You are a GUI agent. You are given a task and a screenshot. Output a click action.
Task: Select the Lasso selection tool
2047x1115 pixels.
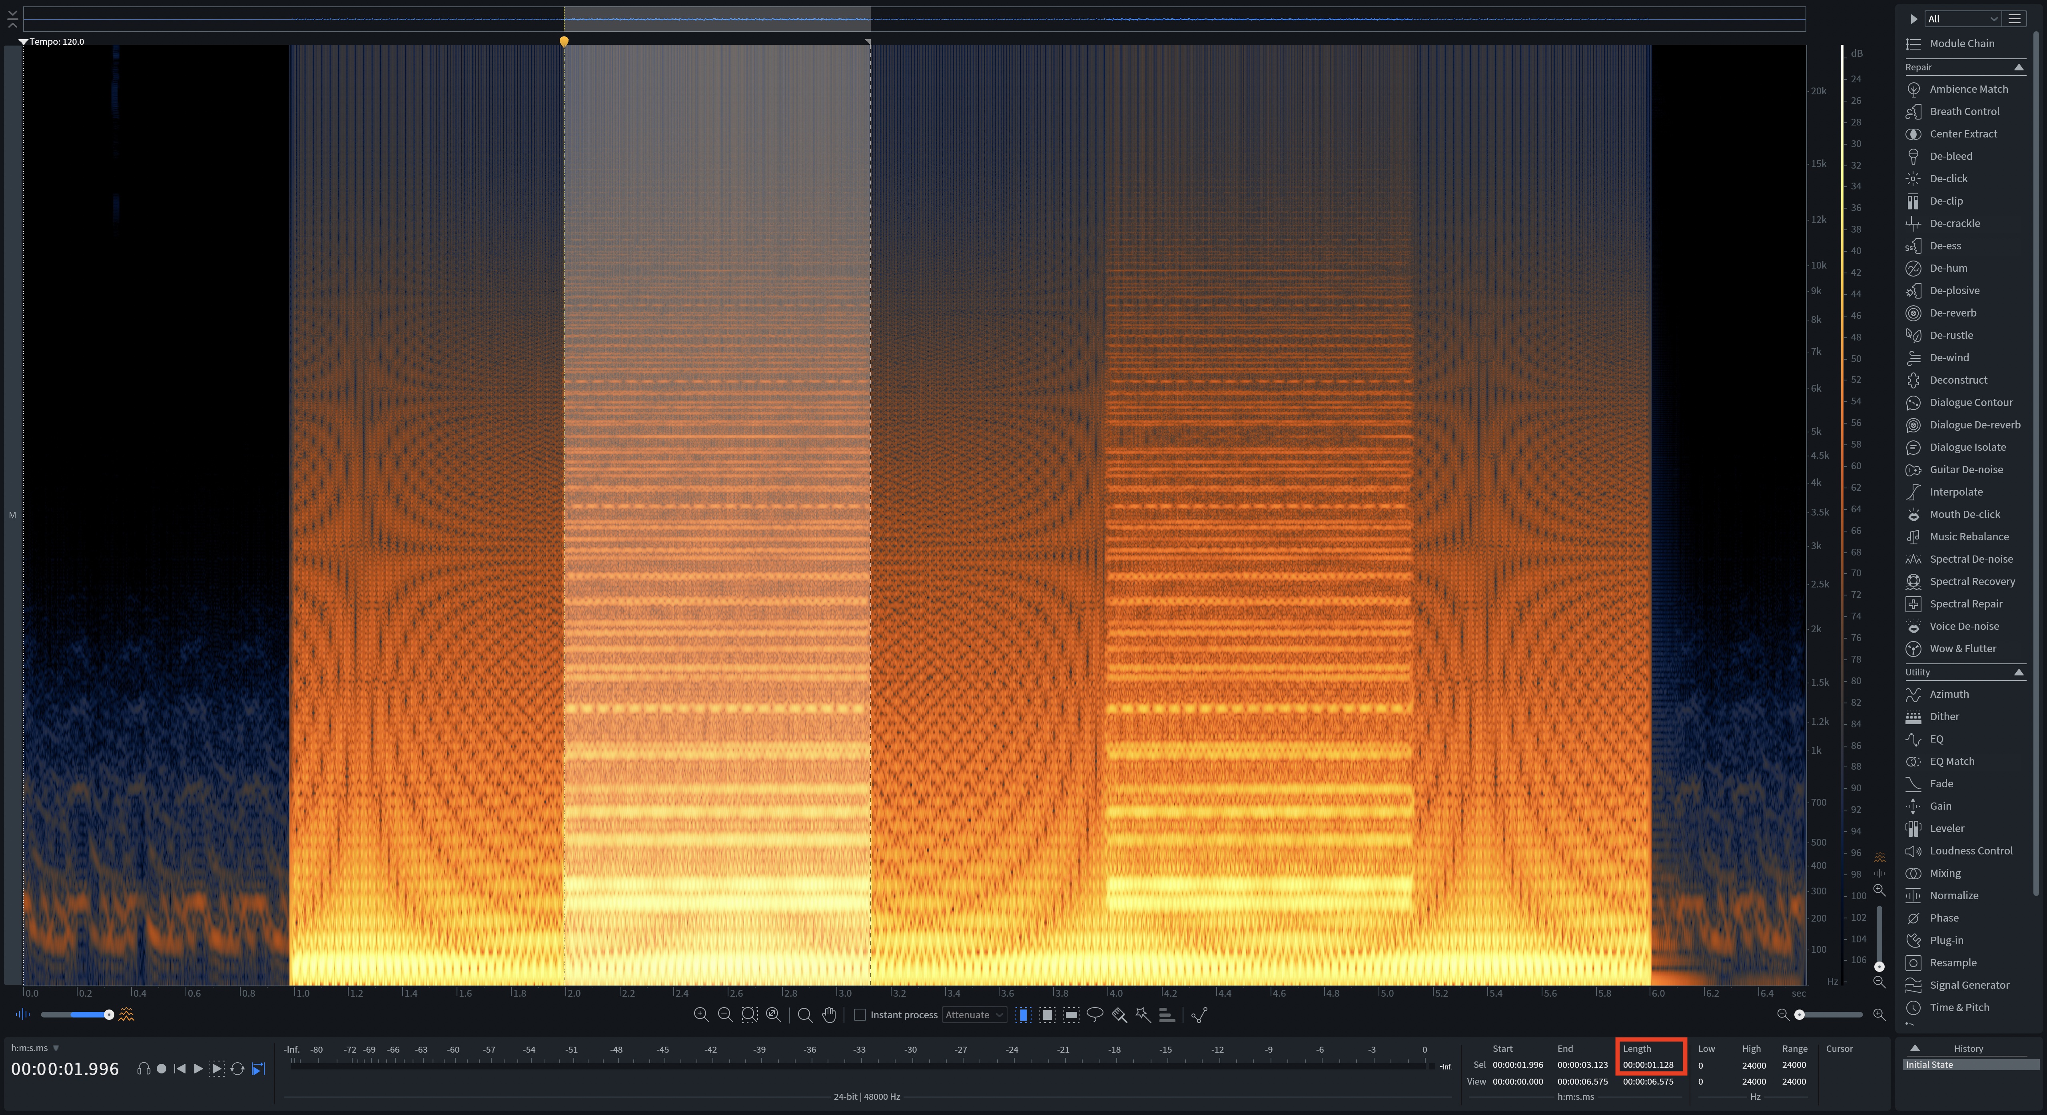pos(1095,1014)
